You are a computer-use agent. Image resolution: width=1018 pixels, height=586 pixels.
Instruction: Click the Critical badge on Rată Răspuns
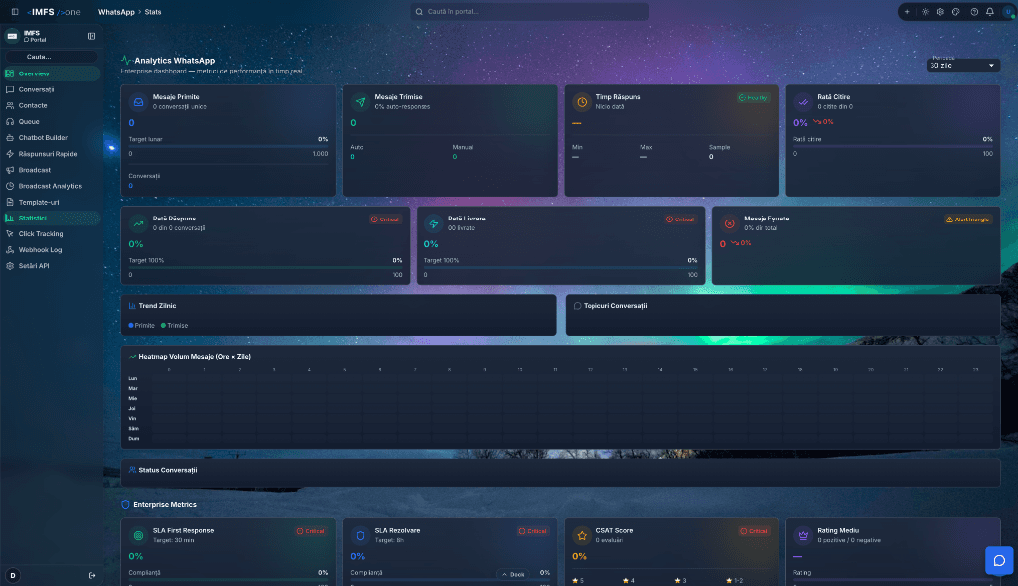pos(385,220)
